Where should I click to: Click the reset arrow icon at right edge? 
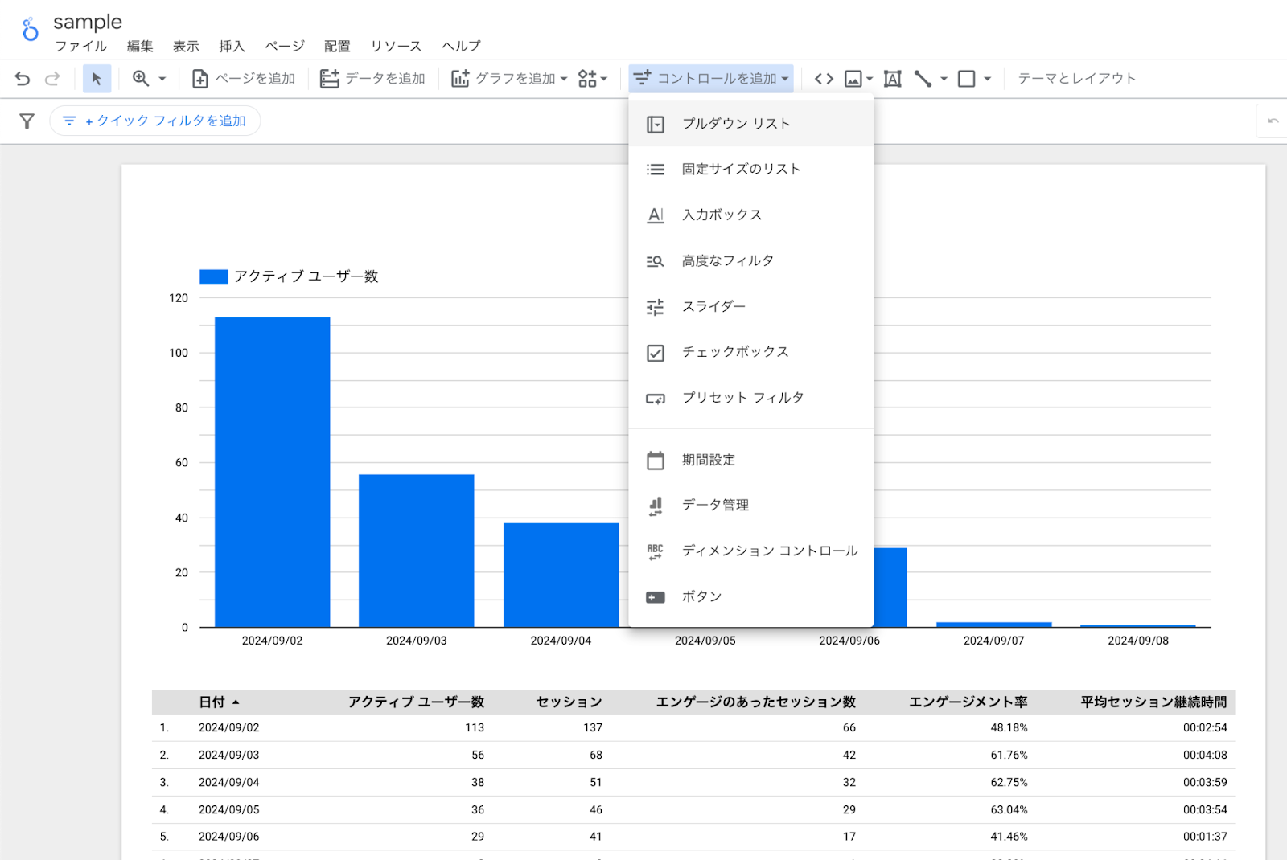pos(1273,121)
